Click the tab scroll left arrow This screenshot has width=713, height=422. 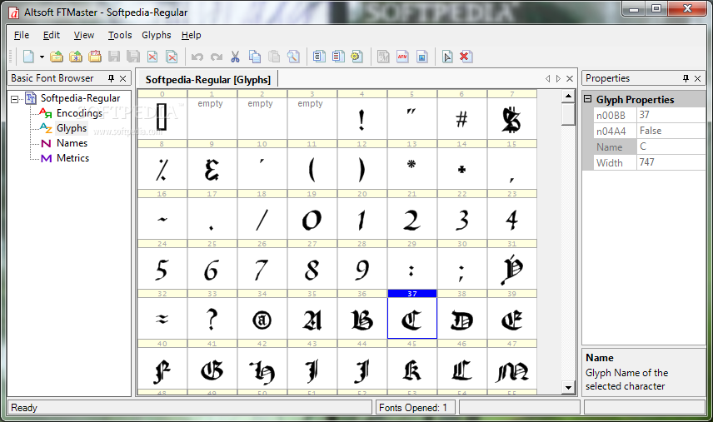[x=547, y=78]
